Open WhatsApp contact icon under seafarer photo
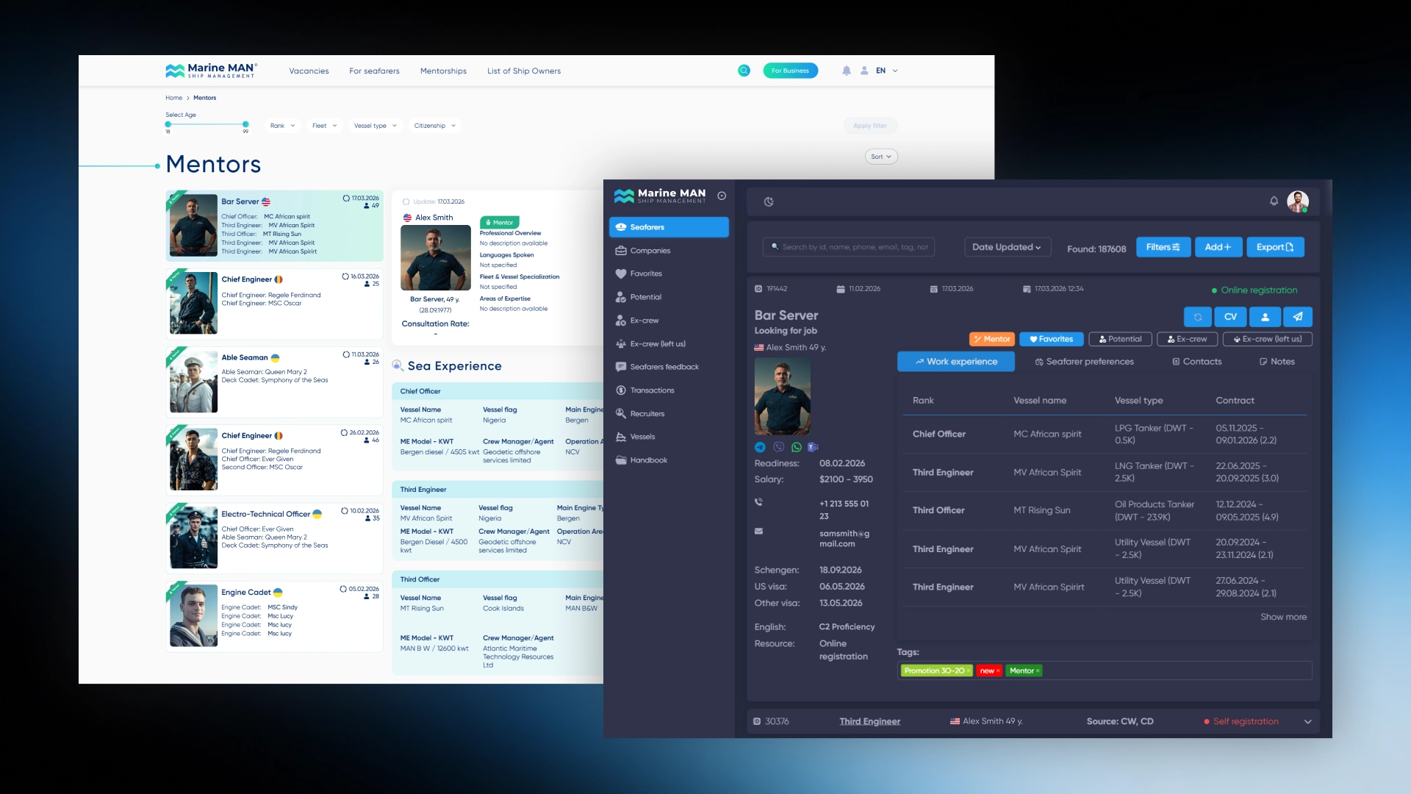 click(x=797, y=447)
